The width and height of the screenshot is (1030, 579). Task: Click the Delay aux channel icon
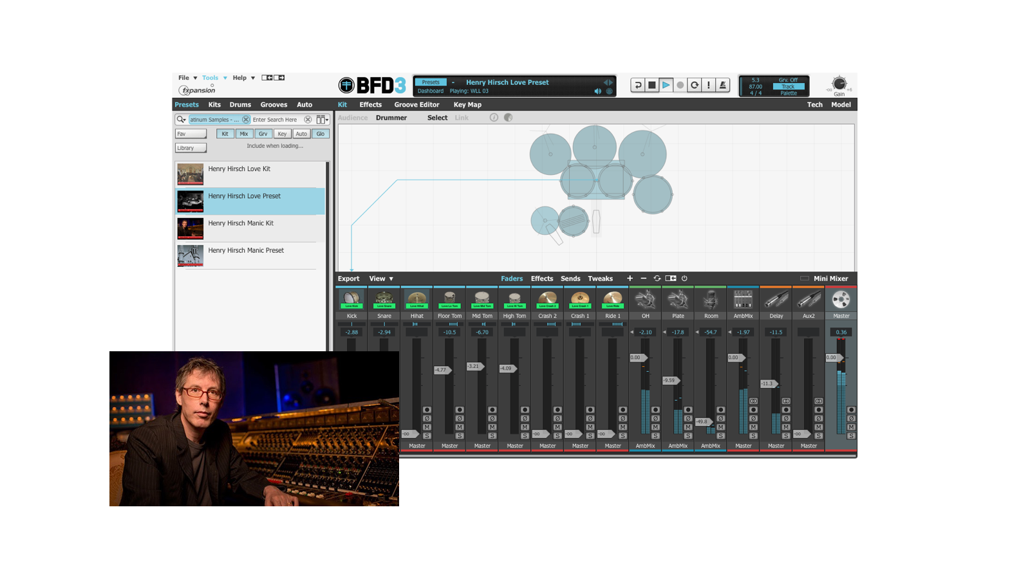tap(776, 299)
